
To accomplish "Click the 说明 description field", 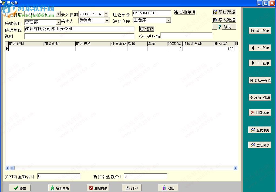I will pos(79,36).
